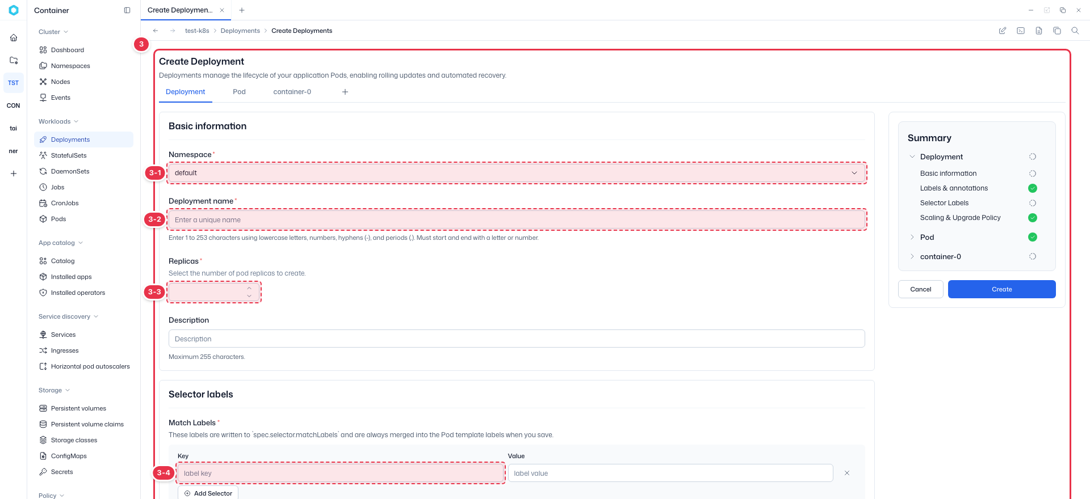Screen dimensions: 1090x499
Task: Go back with the left arrow
Action: [156, 31]
